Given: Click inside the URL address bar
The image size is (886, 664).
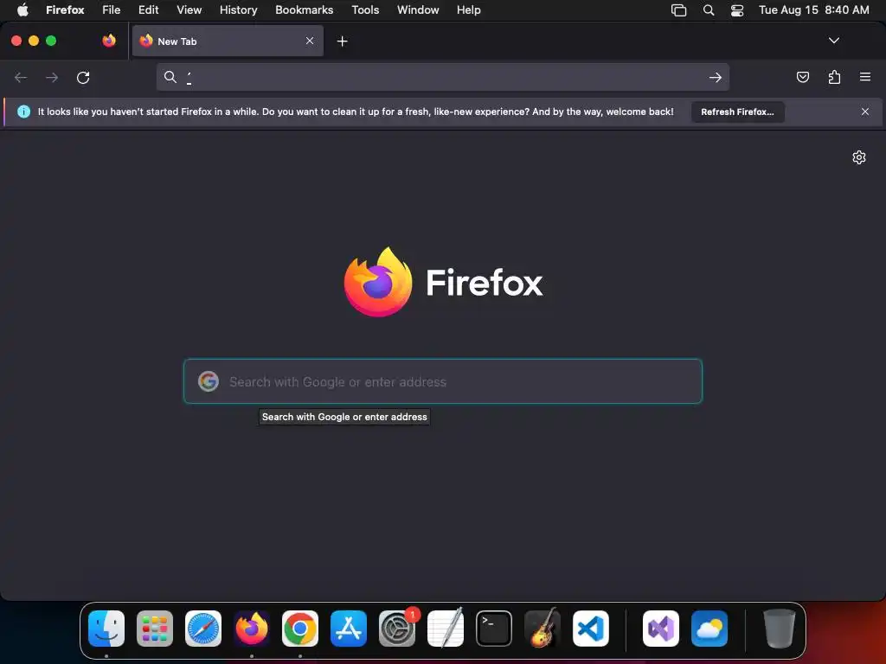Looking at the screenshot, I should pyautogui.click(x=443, y=77).
